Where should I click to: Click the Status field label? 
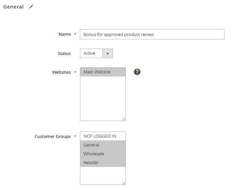pos(64,54)
